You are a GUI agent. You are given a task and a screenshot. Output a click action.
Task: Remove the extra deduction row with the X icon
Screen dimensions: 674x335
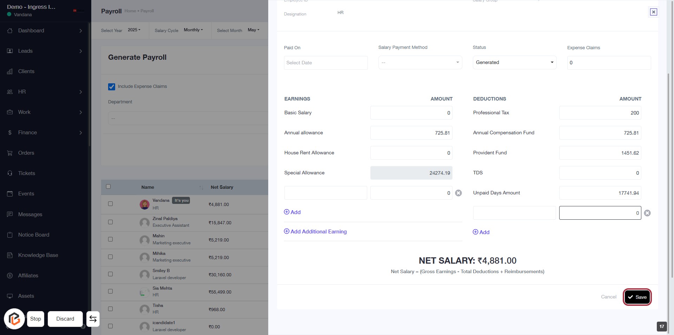point(647,213)
